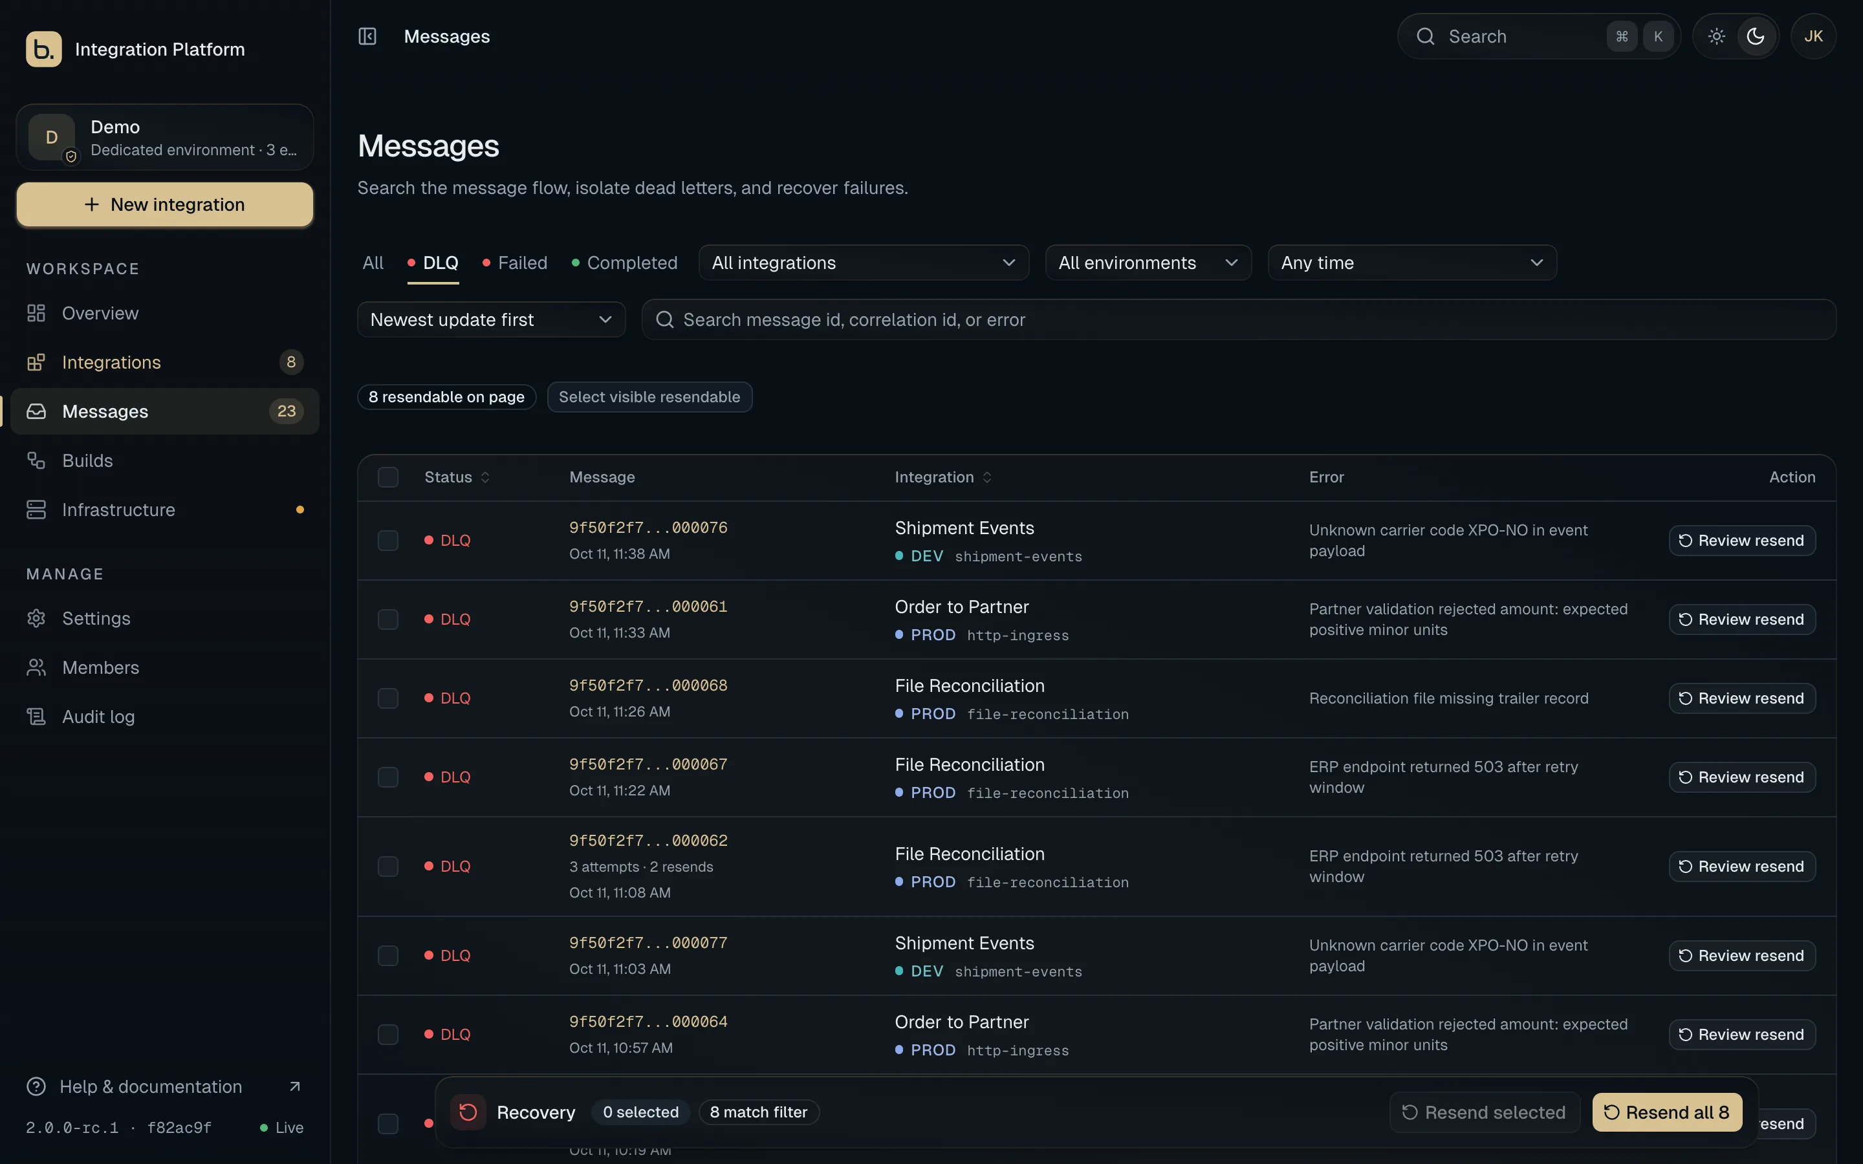Toggle the select-all checkbox in table header
This screenshot has width=1863, height=1164.
tap(388, 477)
